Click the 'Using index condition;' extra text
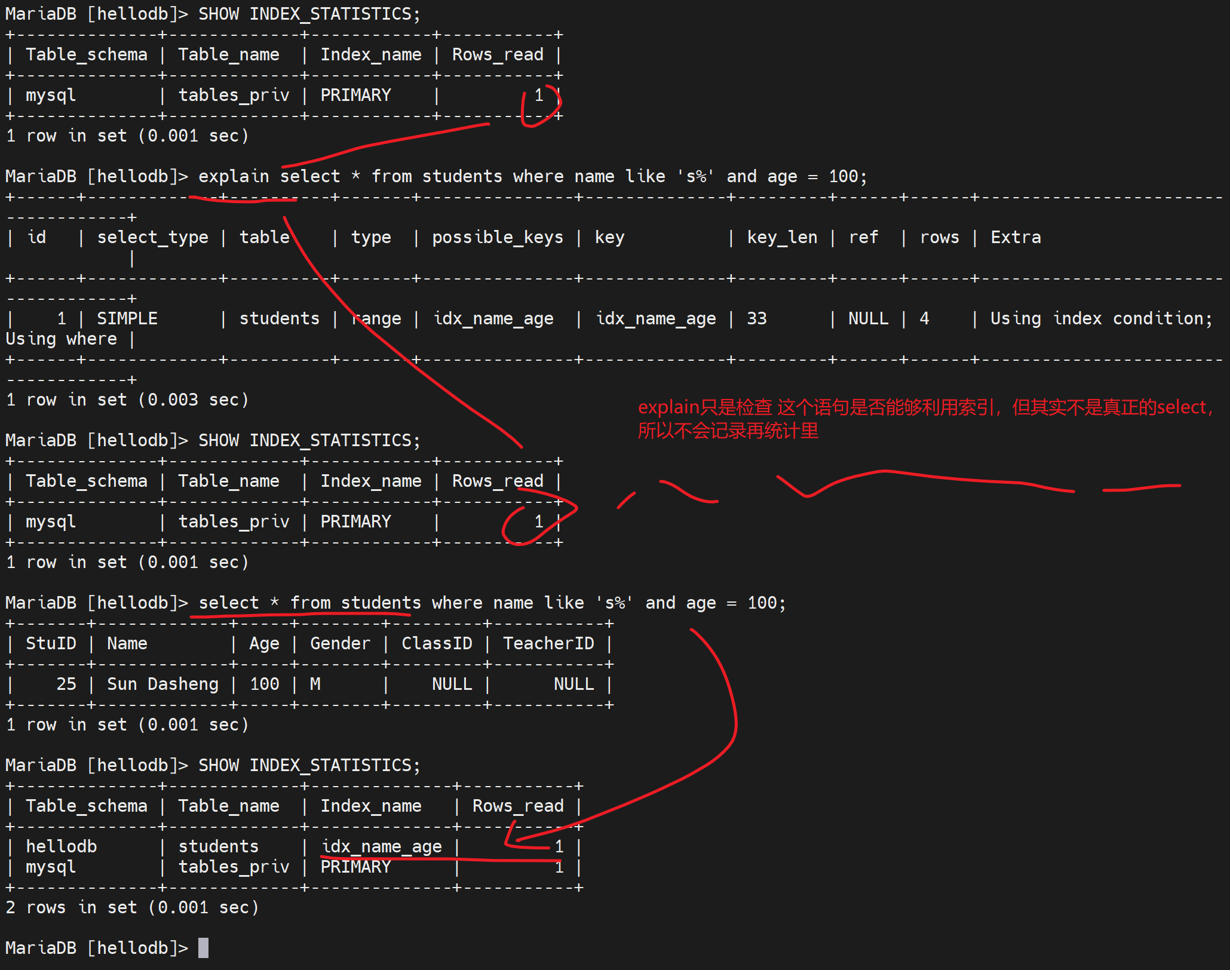This screenshot has height=970, width=1230. pos(1101,318)
